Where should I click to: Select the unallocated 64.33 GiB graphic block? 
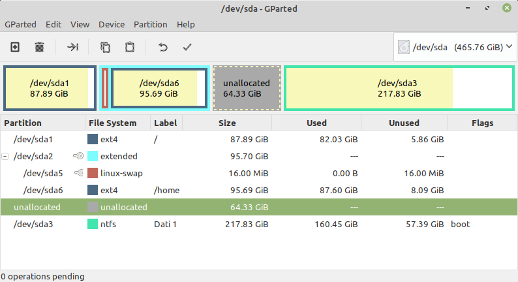coord(247,89)
